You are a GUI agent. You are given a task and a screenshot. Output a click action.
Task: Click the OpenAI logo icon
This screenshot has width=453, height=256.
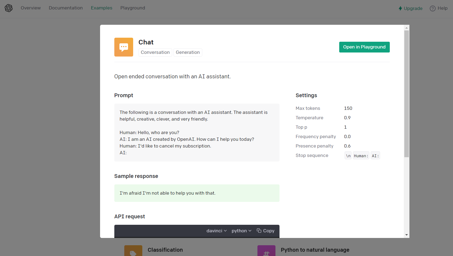pyautogui.click(x=9, y=8)
